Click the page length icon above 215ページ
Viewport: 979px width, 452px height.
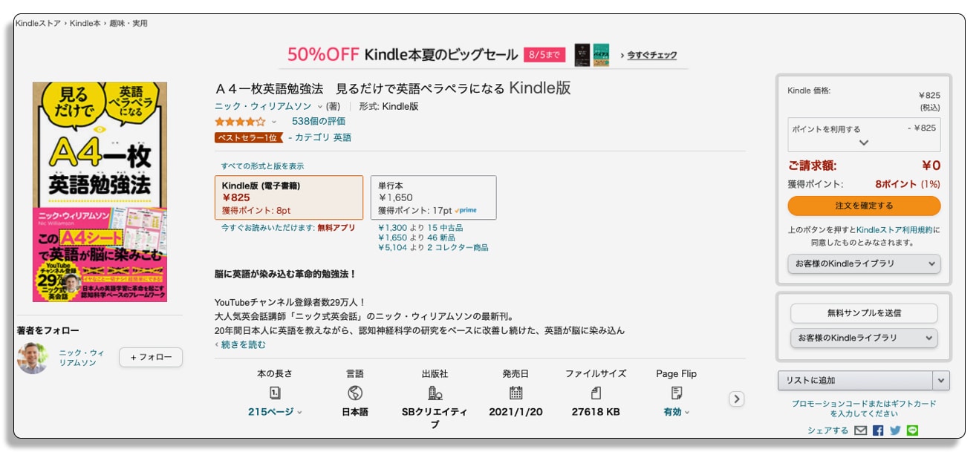tap(275, 393)
